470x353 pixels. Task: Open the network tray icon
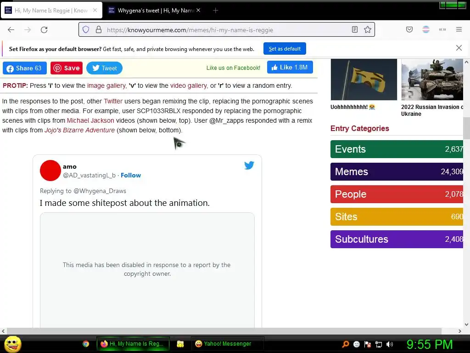[379, 344]
